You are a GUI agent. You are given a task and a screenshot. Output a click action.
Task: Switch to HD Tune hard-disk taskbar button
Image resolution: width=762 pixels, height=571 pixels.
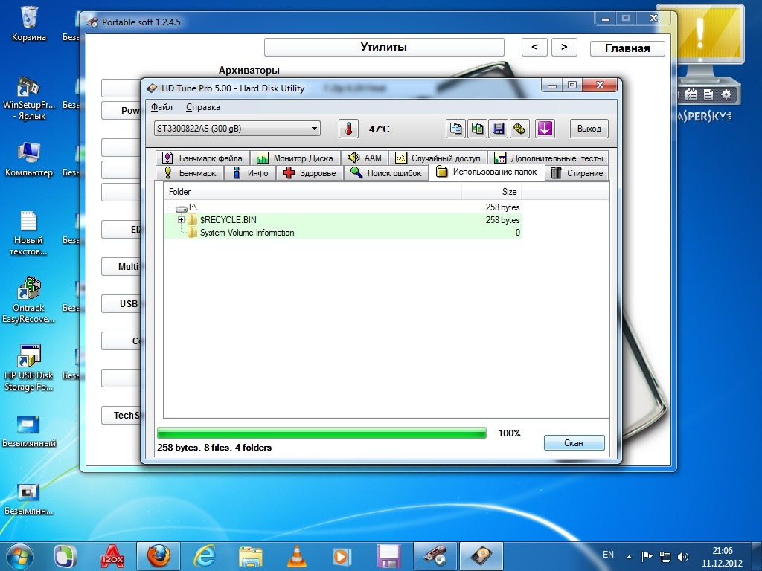481,556
